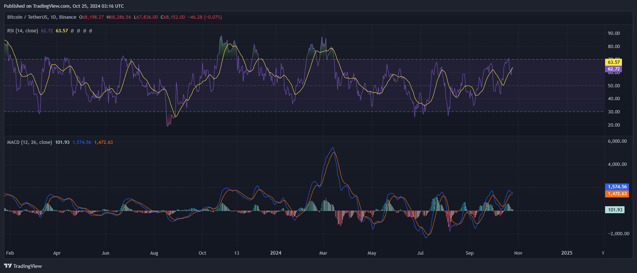
Task: Click the Sep label on time axis
Action: [470, 253]
